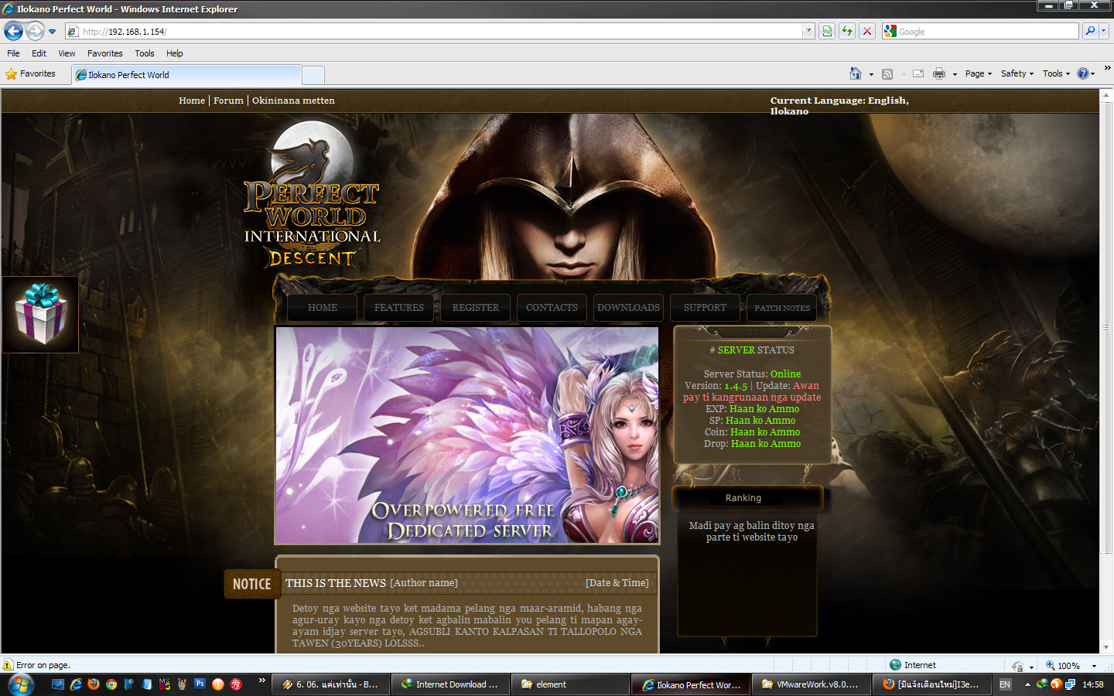Image resolution: width=1114 pixels, height=696 pixels.
Task: Expand the Print options dropdown arrow
Action: [x=955, y=74]
